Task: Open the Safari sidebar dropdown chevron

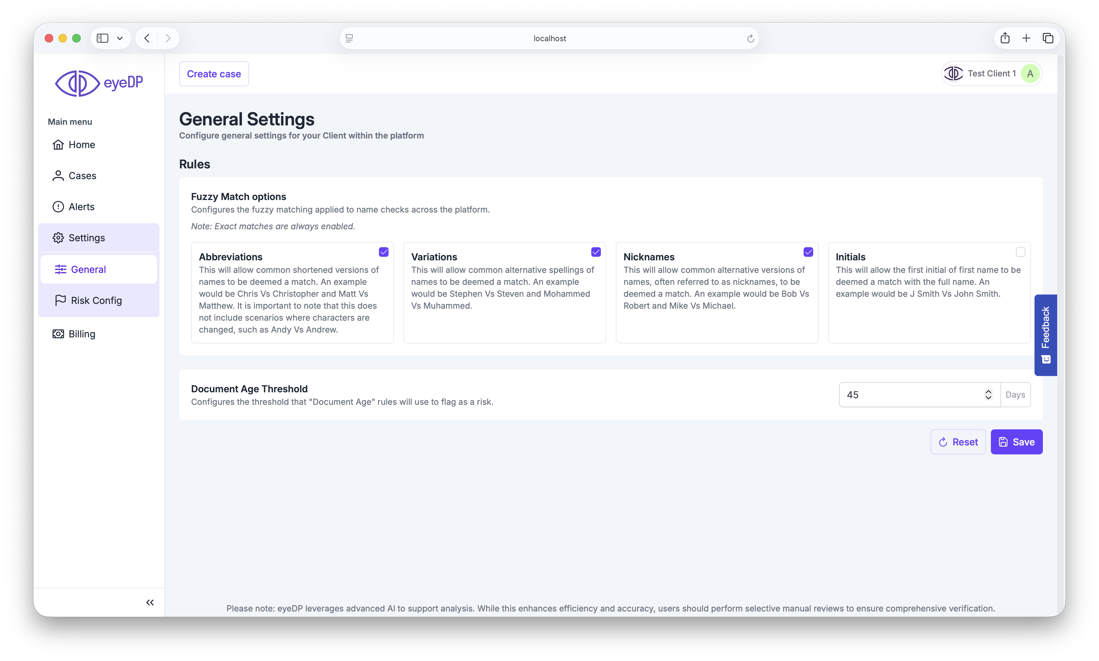Action: [119, 38]
